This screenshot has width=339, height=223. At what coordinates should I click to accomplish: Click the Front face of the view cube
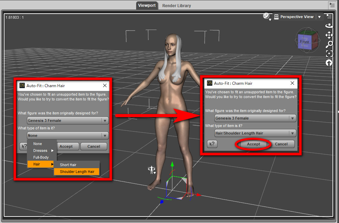[304, 42]
